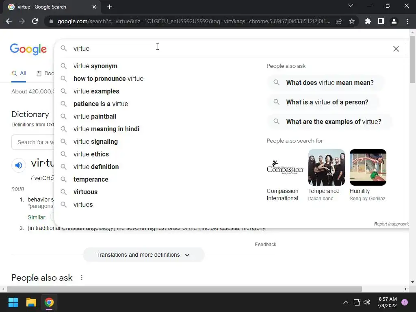Go back using the browser back arrow
The image size is (416, 312).
(x=9, y=21)
